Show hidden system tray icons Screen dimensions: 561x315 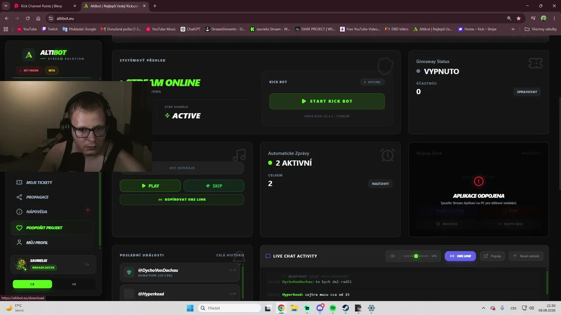(483, 308)
